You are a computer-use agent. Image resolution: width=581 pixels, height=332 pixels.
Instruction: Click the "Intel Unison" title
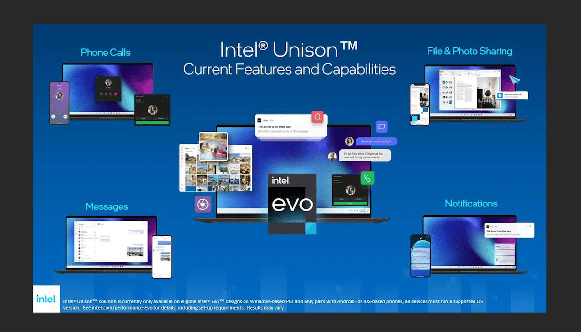[289, 49]
